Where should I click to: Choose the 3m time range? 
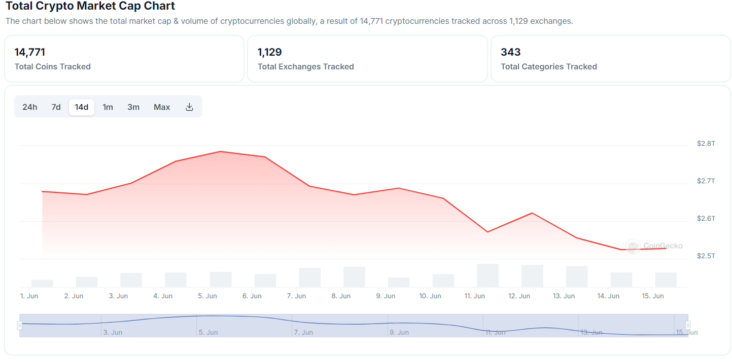click(x=133, y=107)
